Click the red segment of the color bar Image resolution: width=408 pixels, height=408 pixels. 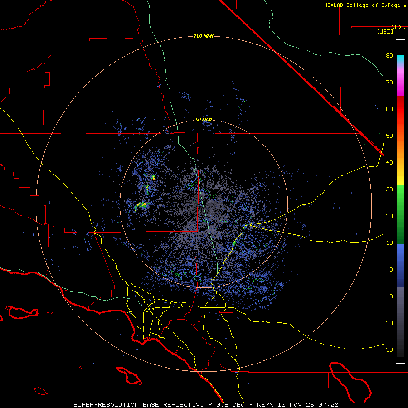point(400,109)
